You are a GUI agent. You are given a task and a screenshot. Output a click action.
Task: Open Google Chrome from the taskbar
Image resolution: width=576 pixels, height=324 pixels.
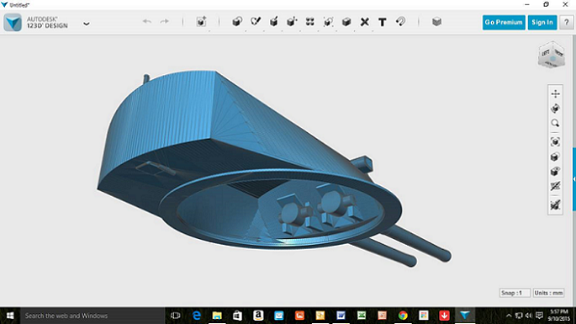click(403, 316)
